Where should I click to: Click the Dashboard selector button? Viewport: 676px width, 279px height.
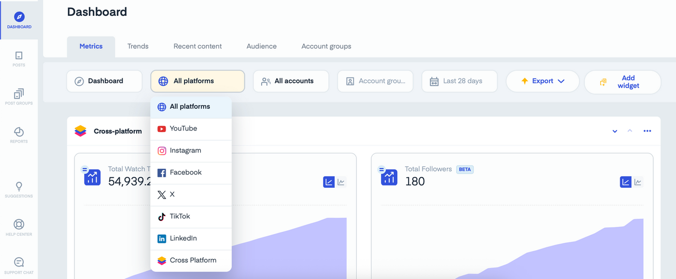(x=104, y=81)
